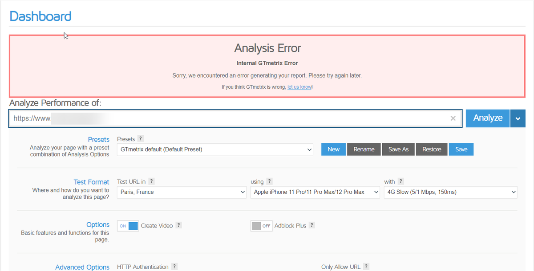Click the blue Save preset button

(x=461, y=149)
